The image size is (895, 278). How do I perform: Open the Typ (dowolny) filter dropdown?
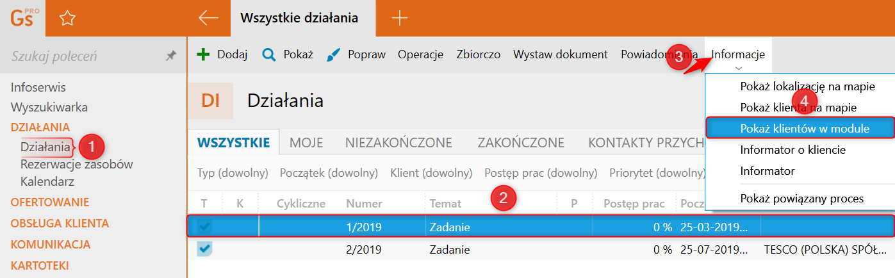(x=233, y=173)
